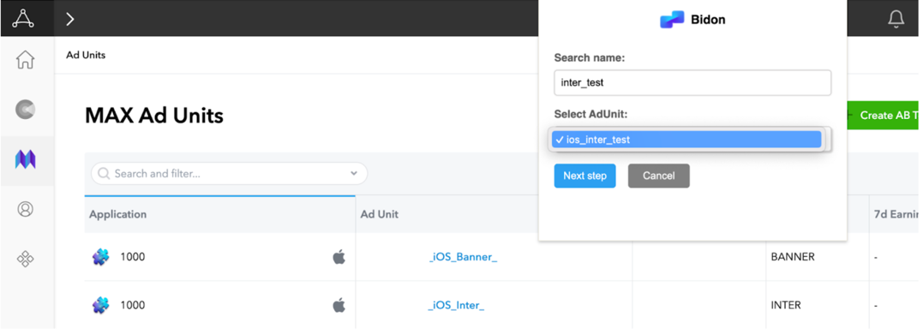Viewport: 923px width, 334px height.
Task: Click the Search name input field
Action: pos(692,83)
